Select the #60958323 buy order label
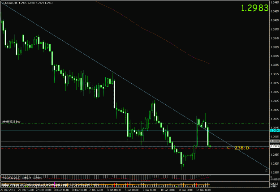 [x=11, y=122]
